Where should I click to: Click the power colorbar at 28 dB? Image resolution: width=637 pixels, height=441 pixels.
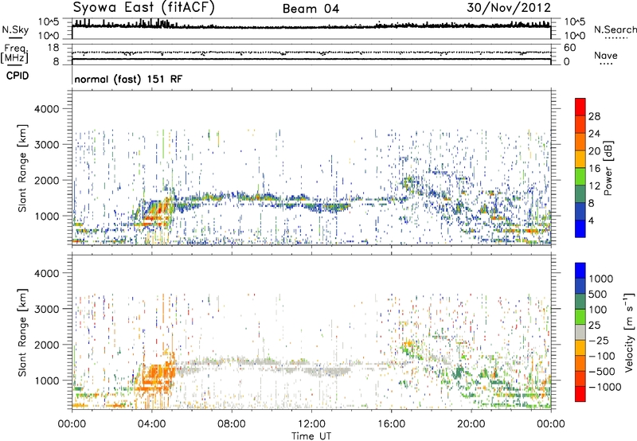tap(580, 116)
